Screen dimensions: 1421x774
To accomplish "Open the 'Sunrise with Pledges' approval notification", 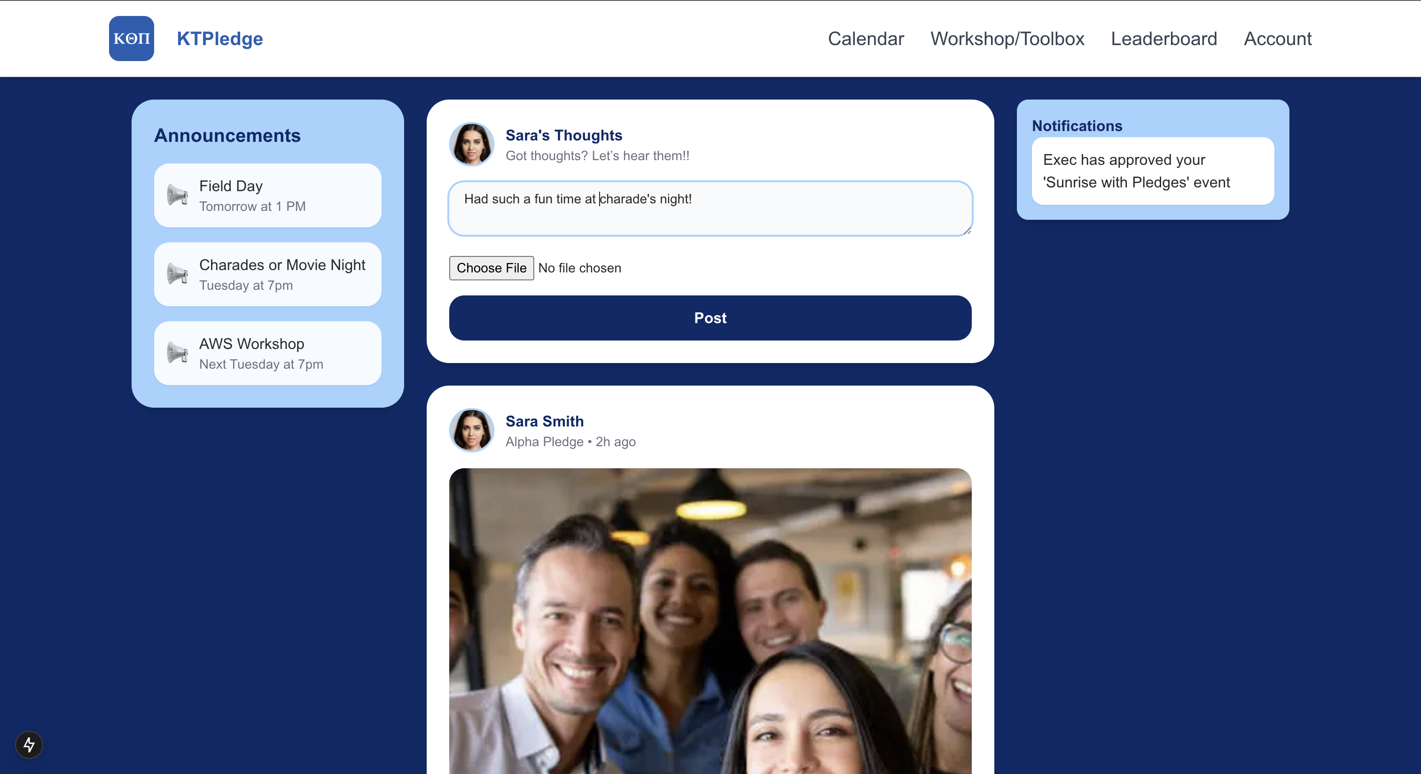I will click(1152, 171).
